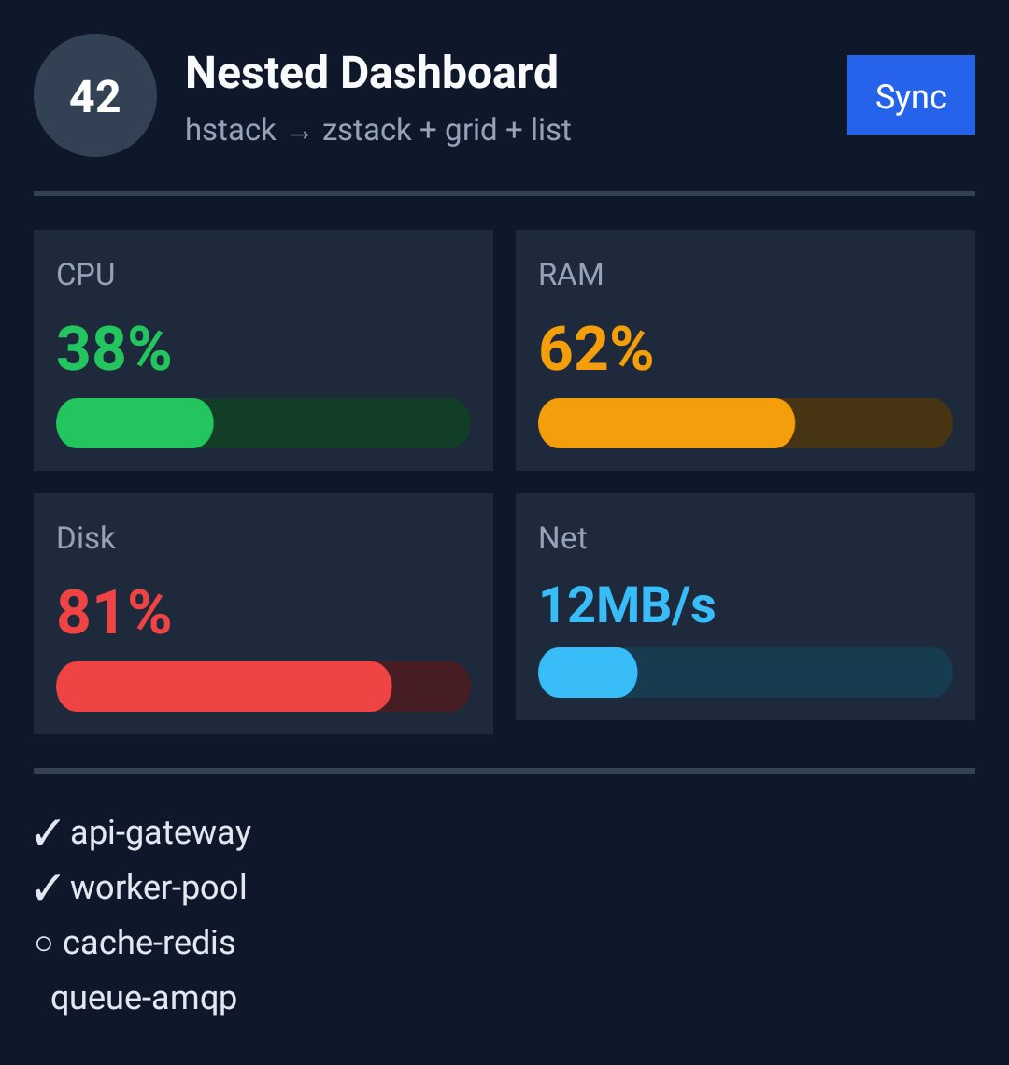Click the 62% RAM value

click(596, 349)
